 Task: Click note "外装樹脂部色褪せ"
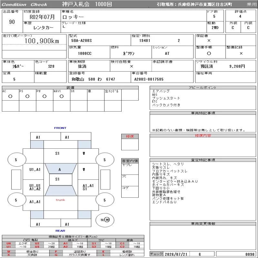pos(166,192)
